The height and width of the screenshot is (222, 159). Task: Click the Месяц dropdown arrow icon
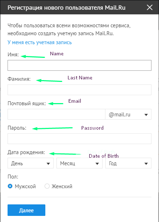tap(97, 164)
